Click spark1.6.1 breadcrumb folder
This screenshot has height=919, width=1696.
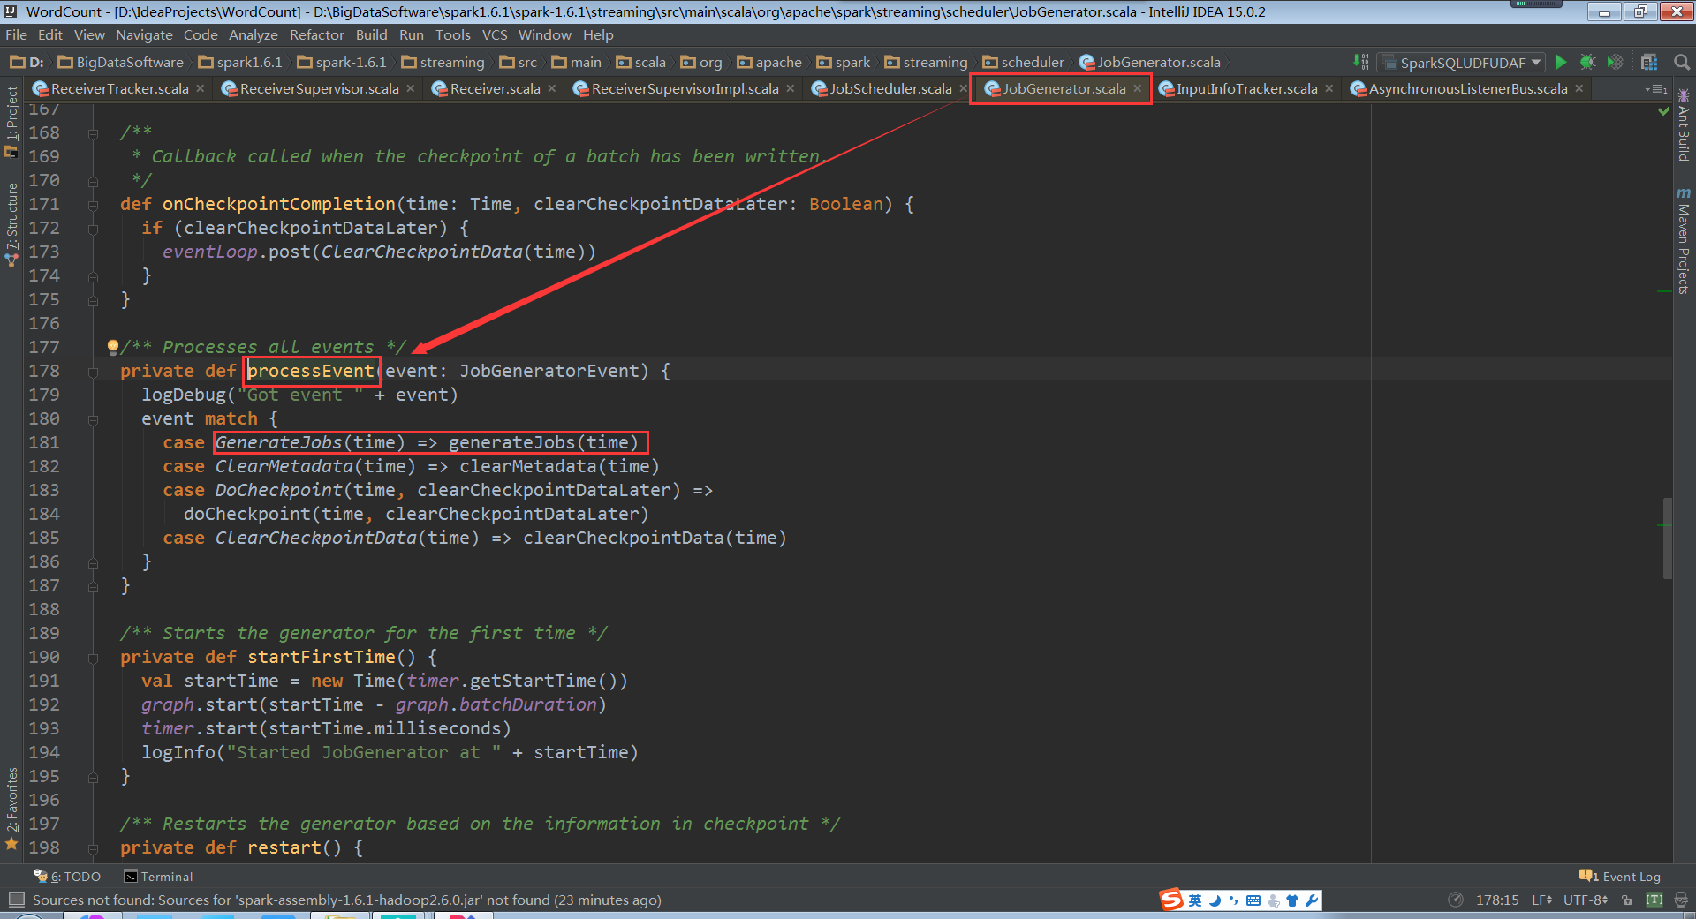coord(240,63)
